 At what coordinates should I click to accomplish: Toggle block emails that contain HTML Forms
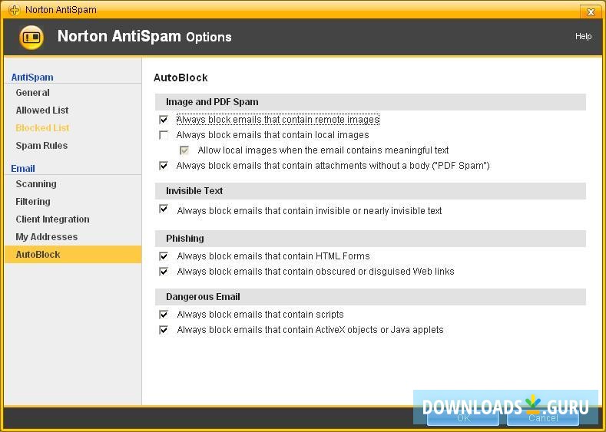pyautogui.click(x=164, y=256)
